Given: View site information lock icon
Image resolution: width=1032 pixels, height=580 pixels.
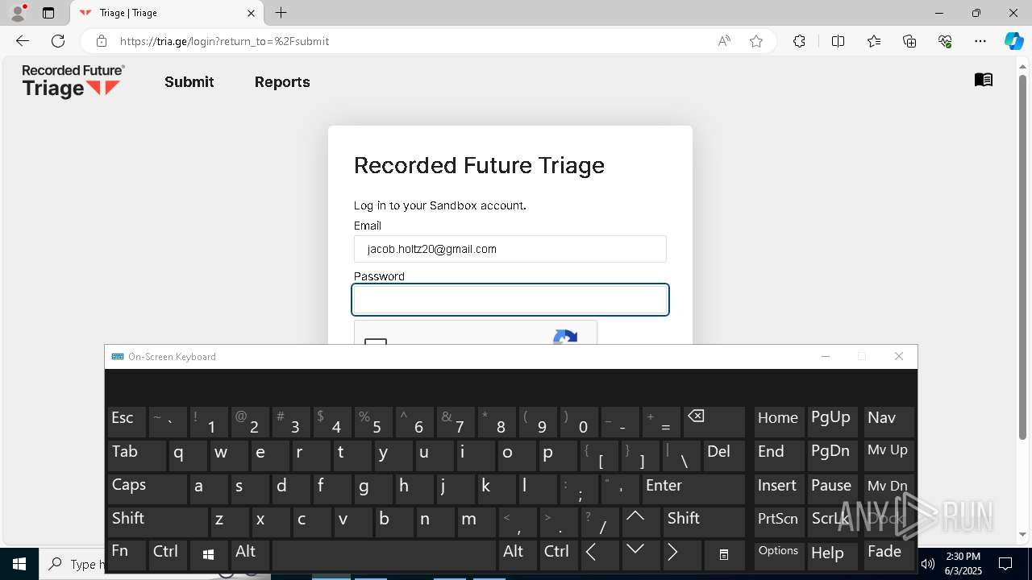Looking at the screenshot, I should point(102,41).
